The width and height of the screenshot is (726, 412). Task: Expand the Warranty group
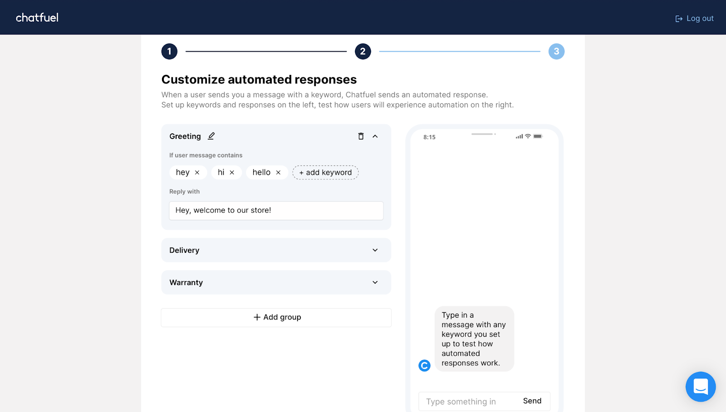point(375,282)
